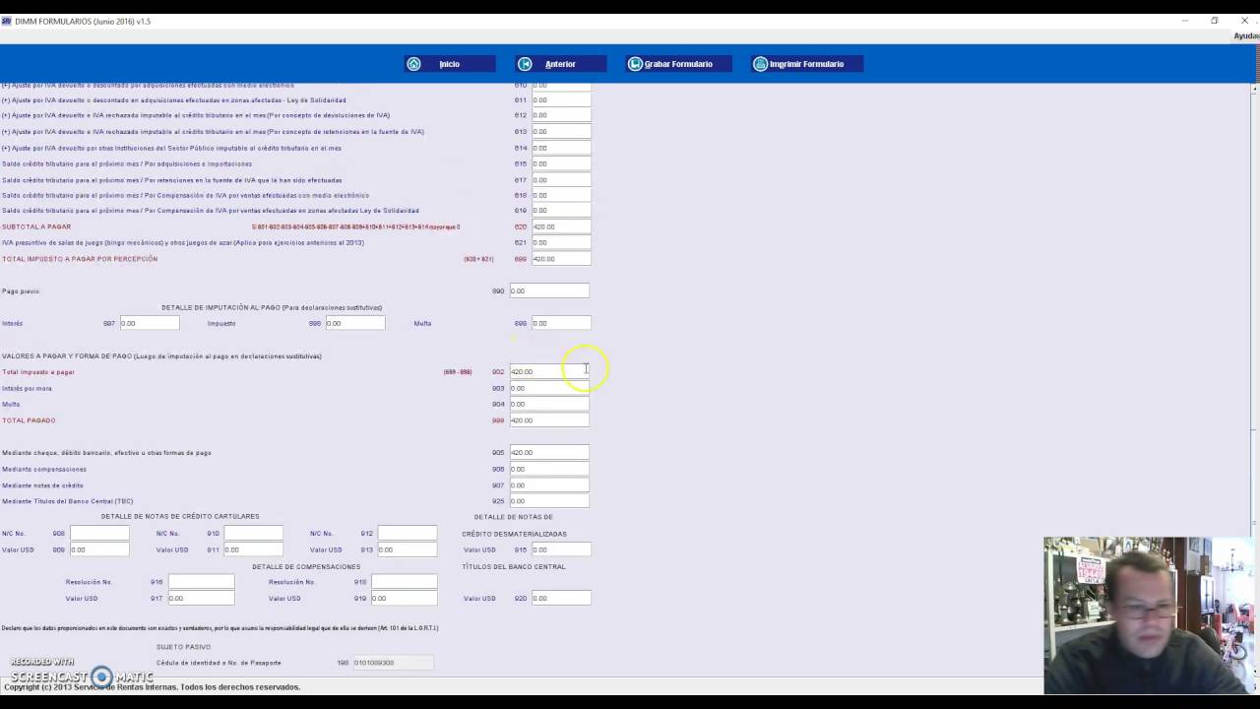Click N/C No. field 908
Image resolution: width=1260 pixels, height=709 pixels.
coord(99,533)
